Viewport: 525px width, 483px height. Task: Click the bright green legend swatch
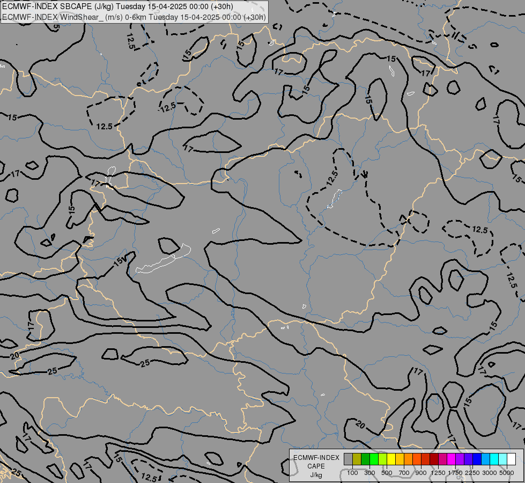point(374,459)
